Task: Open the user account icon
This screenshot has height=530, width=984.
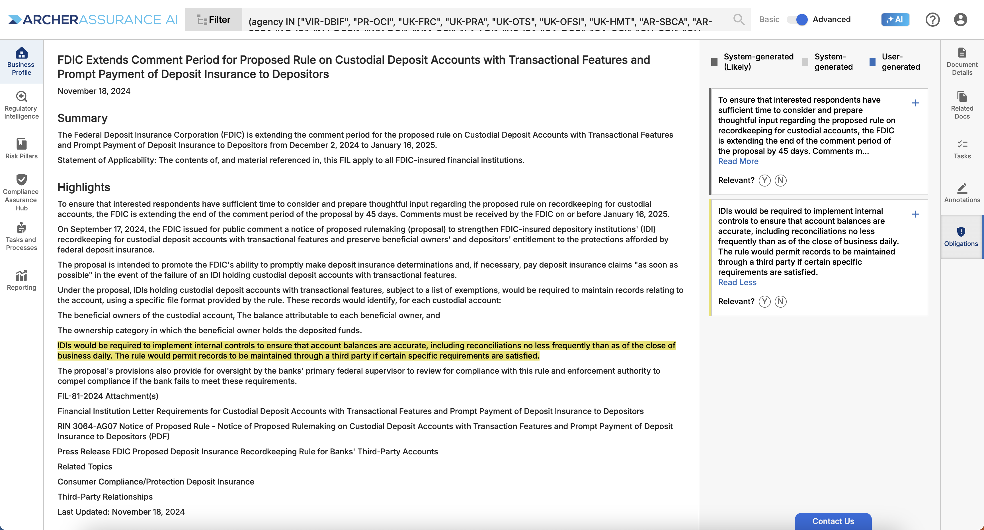Action: coord(960,19)
